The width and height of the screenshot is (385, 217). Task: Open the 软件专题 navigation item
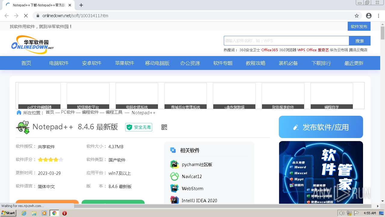[223, 63]
